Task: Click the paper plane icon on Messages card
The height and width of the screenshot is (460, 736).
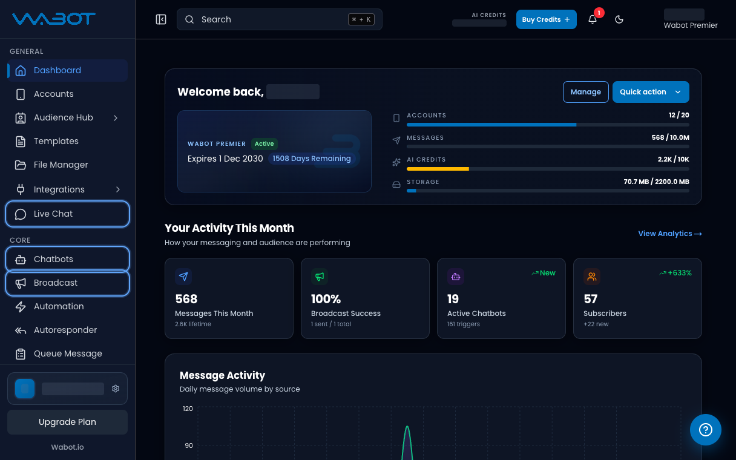Action: pyautogui.click(x=183, y=277)
